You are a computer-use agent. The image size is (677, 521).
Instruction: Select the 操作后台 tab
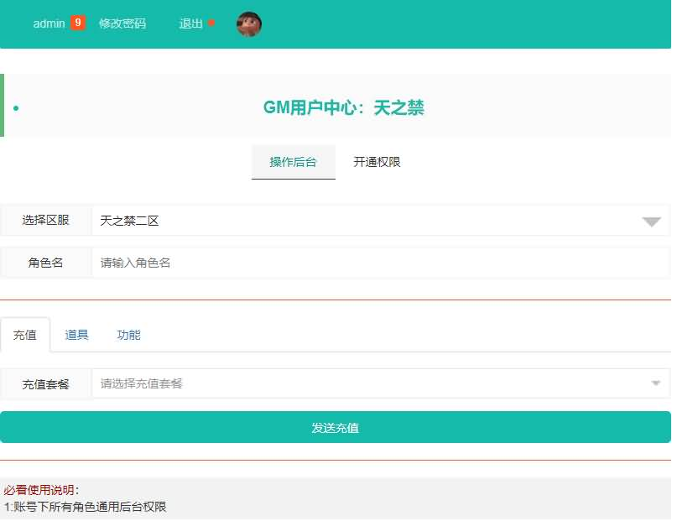(x=294, y=162)
